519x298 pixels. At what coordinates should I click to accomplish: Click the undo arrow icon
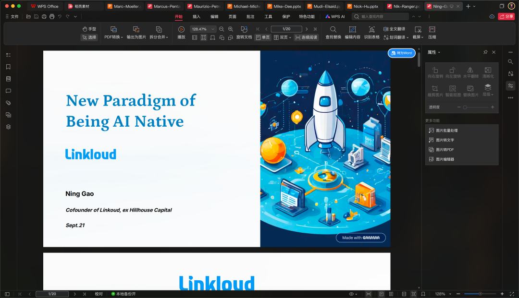[x=60, y=16]
